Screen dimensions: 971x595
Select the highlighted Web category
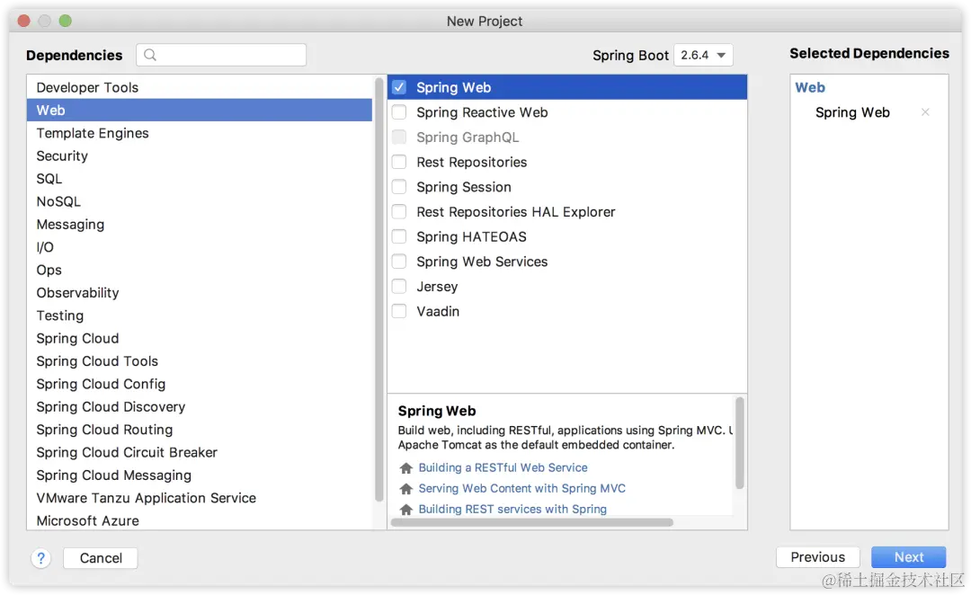click(x=200, y=111)
